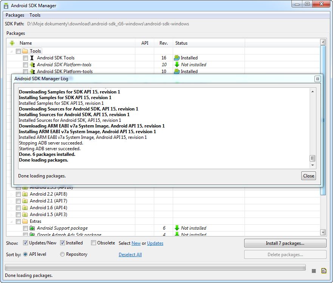Click the Extras folder icon
The width and height of the screenshot is (333, 283).
click(x=25, y=221)
